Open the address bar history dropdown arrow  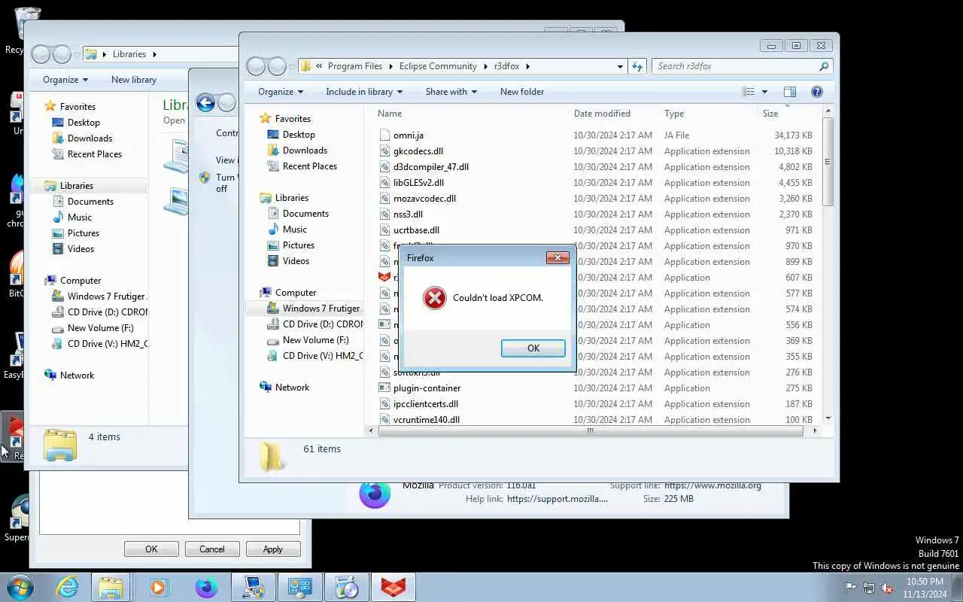[620, 66]
